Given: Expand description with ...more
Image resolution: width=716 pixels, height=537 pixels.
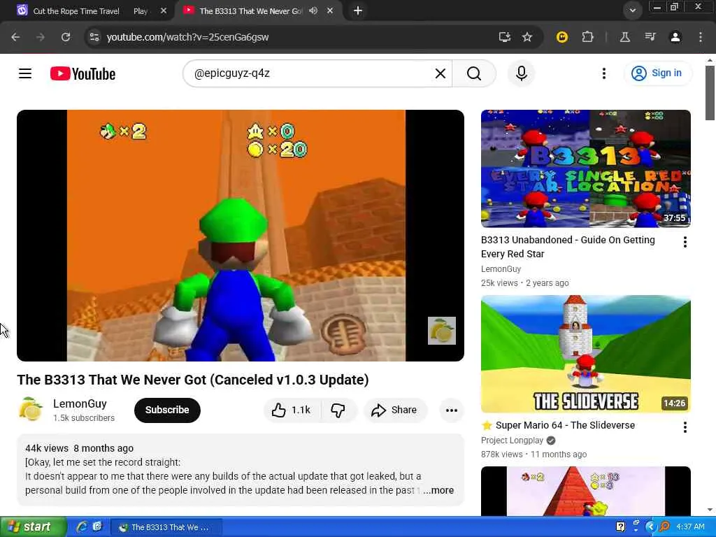Looking at the screenshot, I should pos(438,490).
